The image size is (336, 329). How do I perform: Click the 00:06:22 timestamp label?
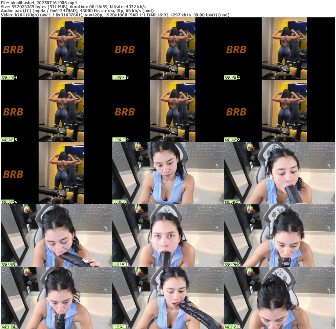click(x=232, y=140)
